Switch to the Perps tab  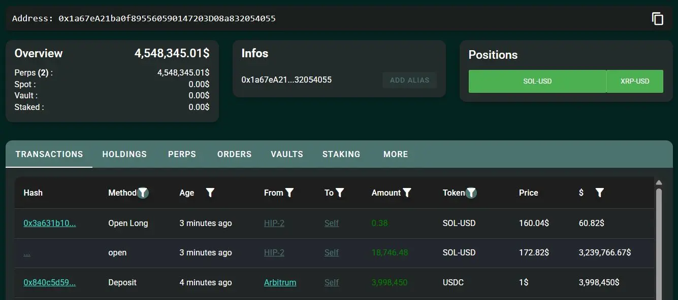pyautogui.click(x=182, y=154)
